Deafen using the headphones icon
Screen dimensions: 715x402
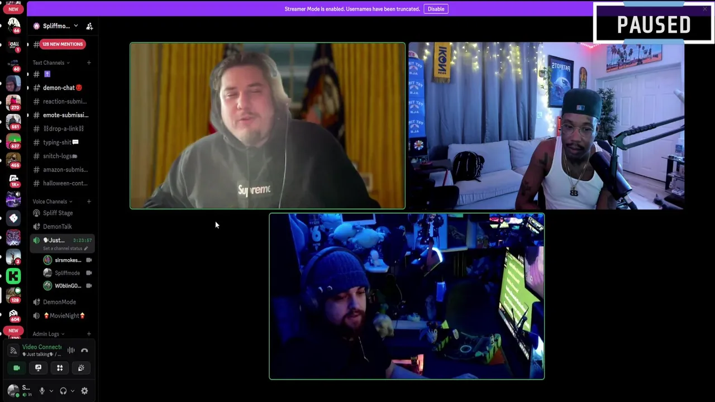(x=63, y=391)
